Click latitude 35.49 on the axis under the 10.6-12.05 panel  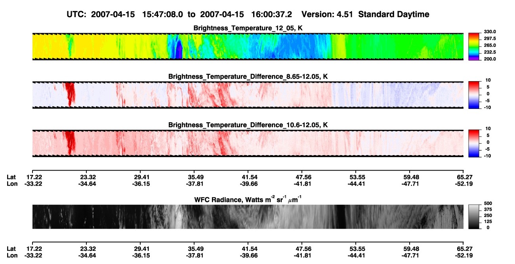click(x=194, y=177)
